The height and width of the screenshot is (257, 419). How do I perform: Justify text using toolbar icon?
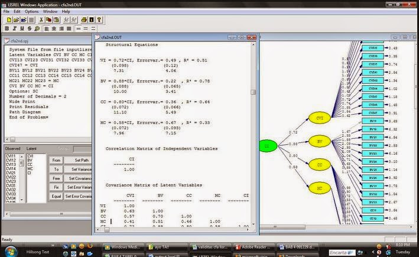pyautogui.click(x=69, y=28)
